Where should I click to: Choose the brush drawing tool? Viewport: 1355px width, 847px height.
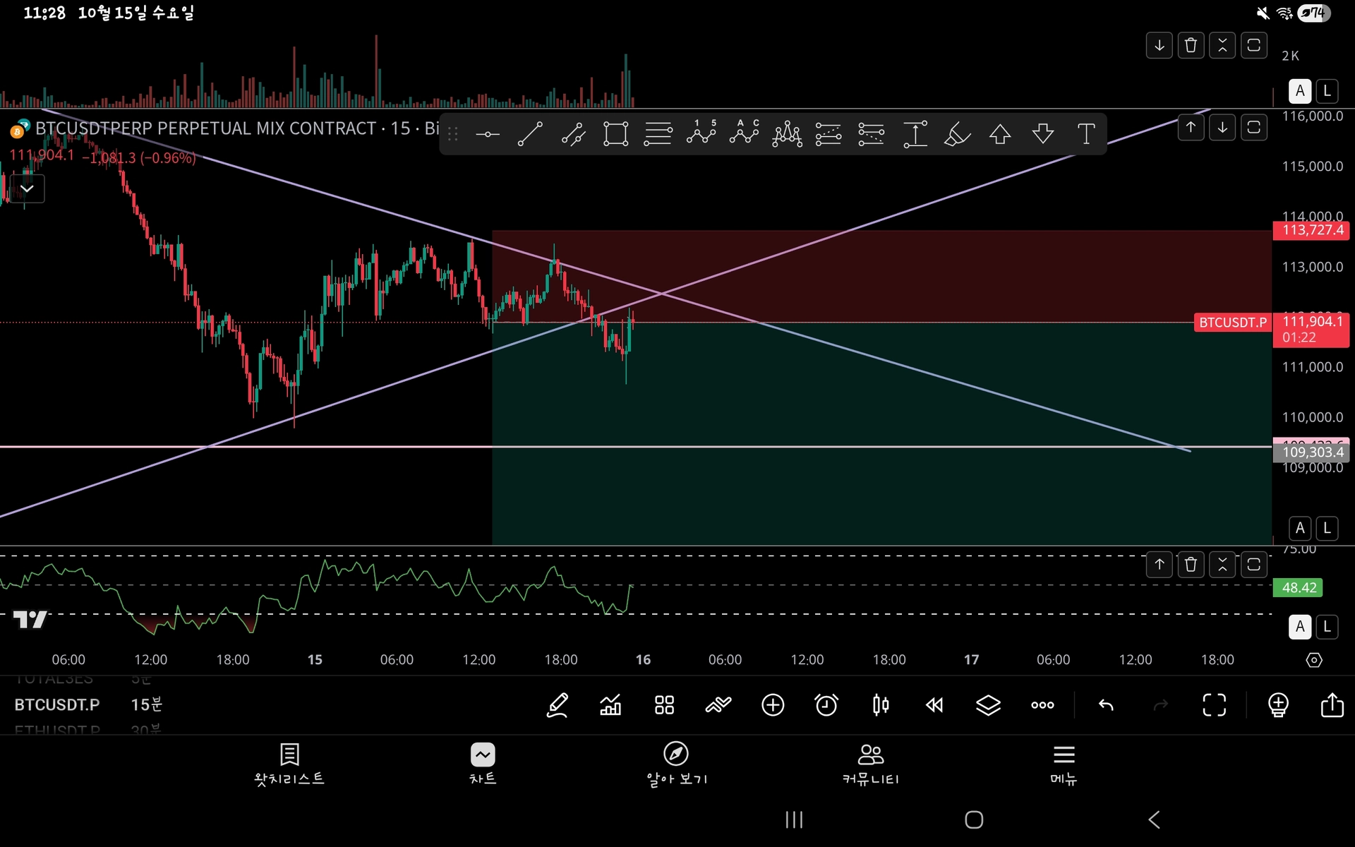pos(957,133)
